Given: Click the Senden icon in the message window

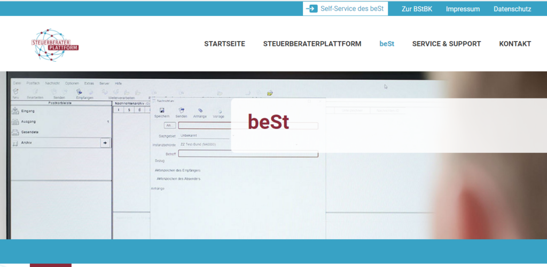Looking at the screenshot, I should pyautogui.click(x=182, y=110).
